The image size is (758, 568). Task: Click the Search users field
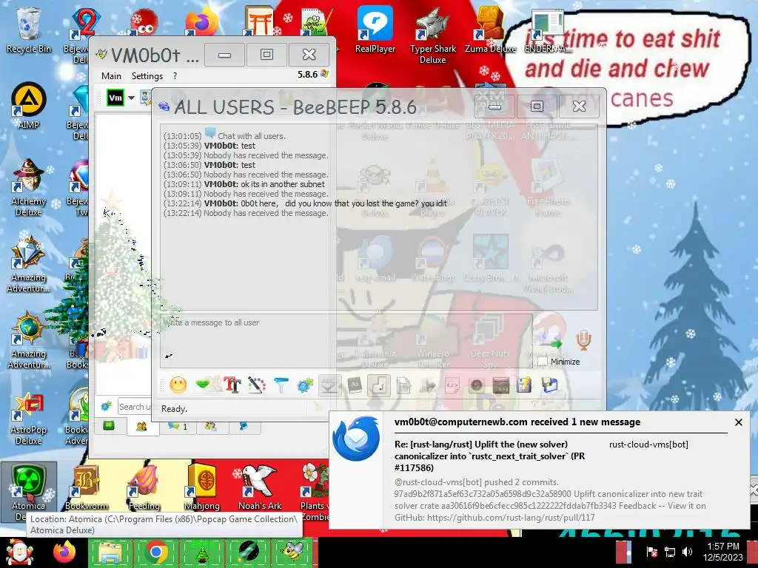point(135,407)
